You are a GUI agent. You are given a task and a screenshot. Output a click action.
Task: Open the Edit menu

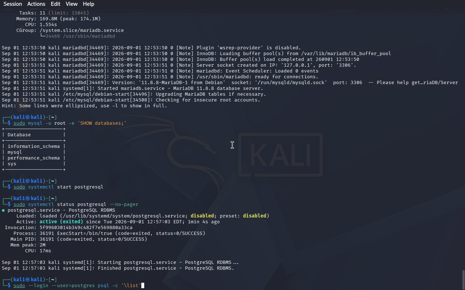pos(56,4)
